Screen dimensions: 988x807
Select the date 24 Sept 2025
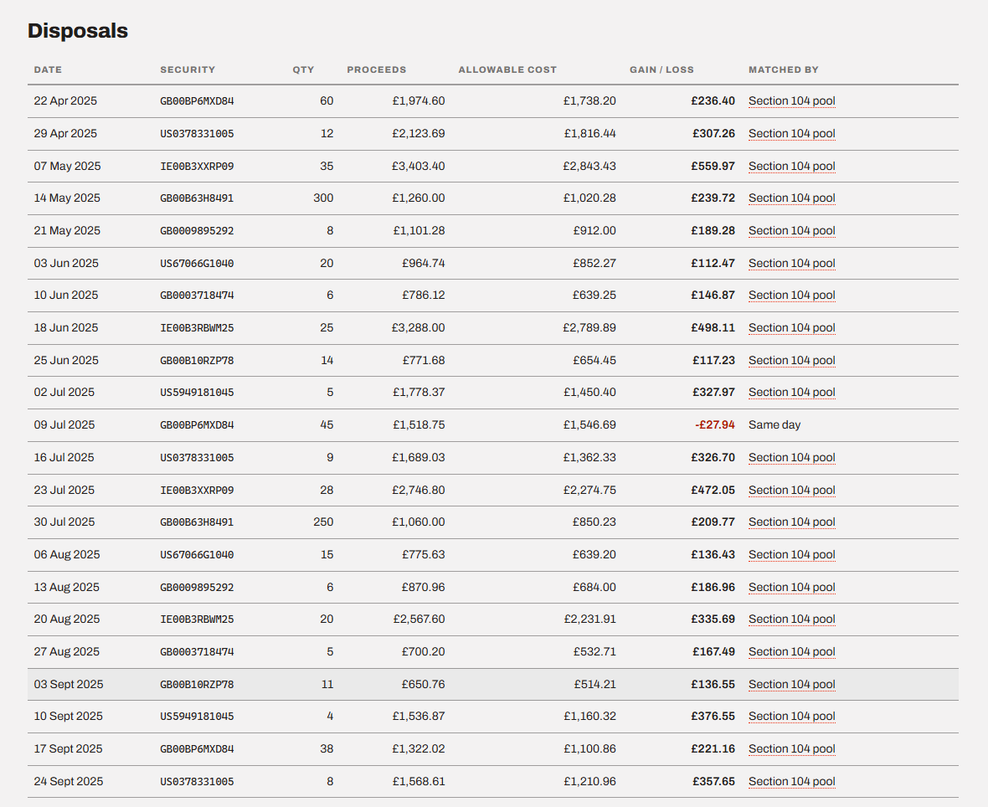(69, 781)
